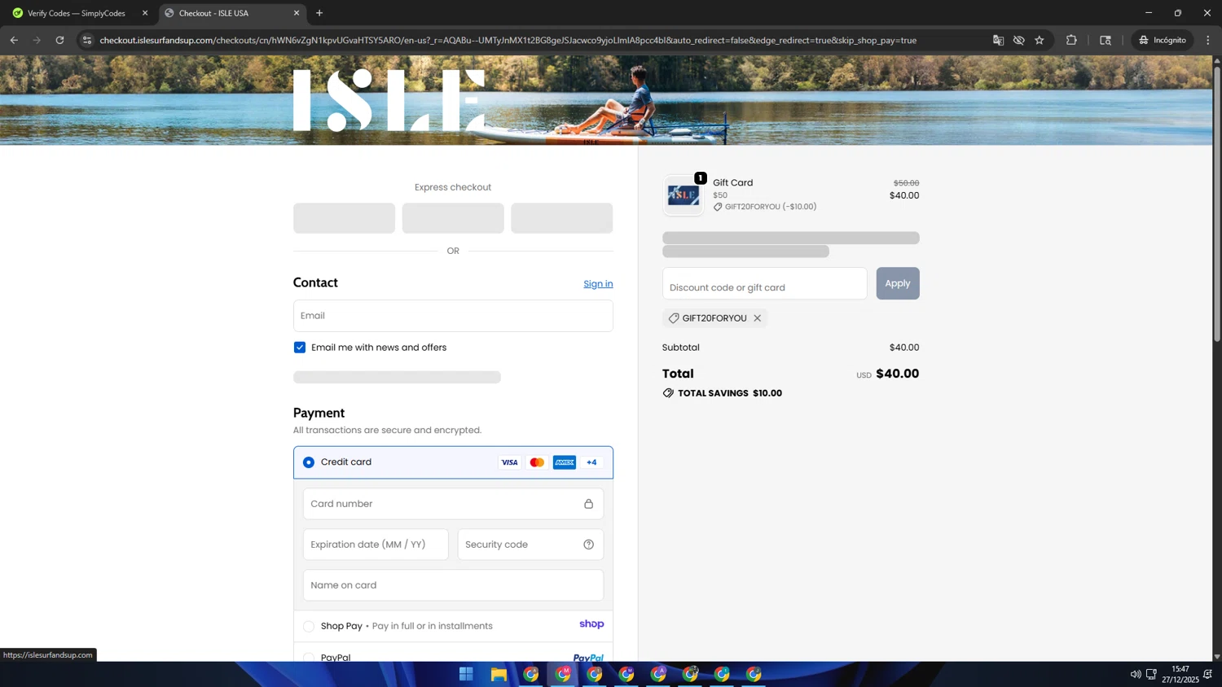Reload the checkout page

pos(59,40)
